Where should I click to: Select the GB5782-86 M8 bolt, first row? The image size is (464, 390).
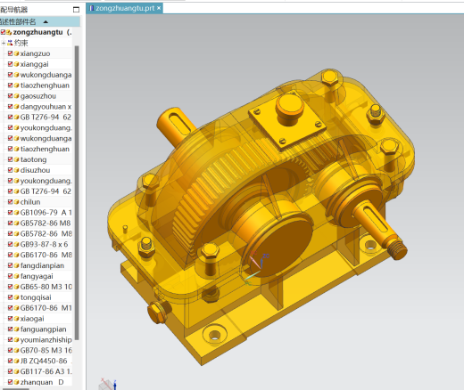(x=46, y=223)
